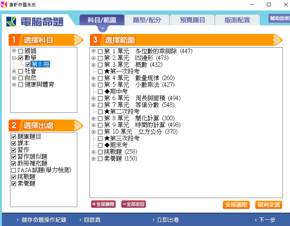290x226 pixels.
Task: Expand the 國語 subject tree node
Action: pyautogui.click(x=14, y=51)
